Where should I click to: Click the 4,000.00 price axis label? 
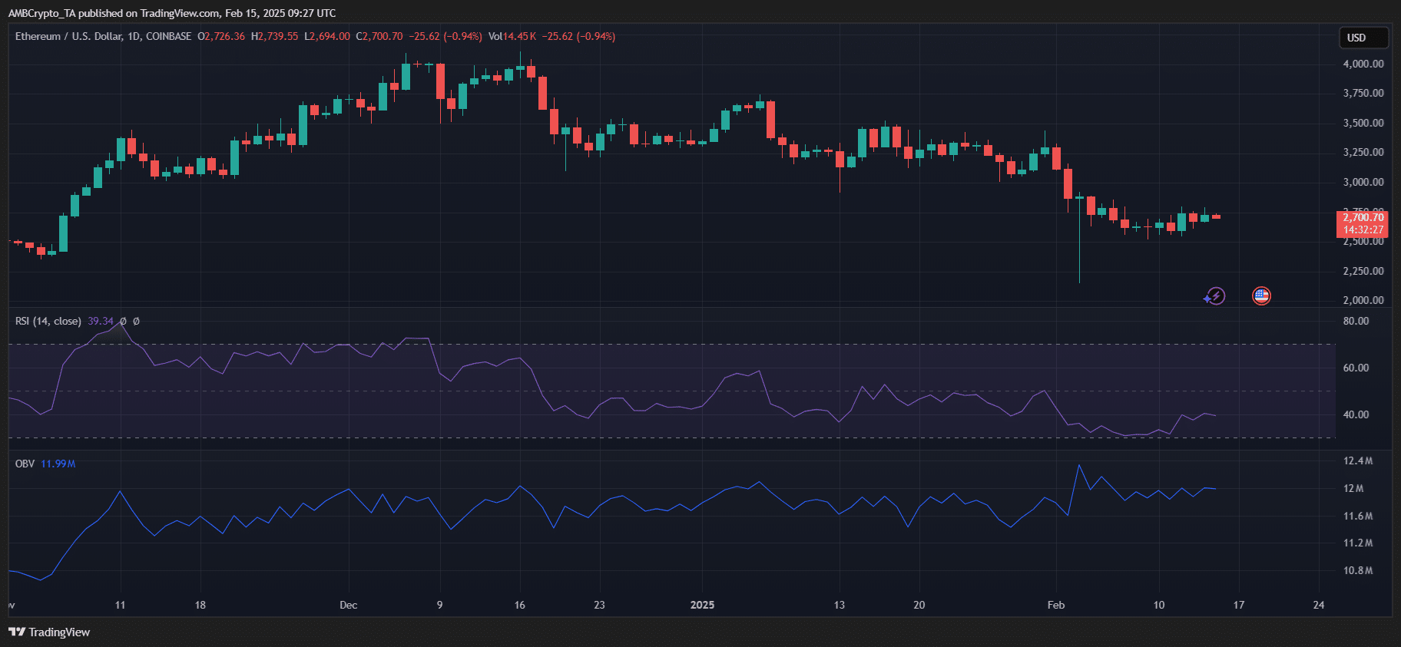coord(1363,64)
